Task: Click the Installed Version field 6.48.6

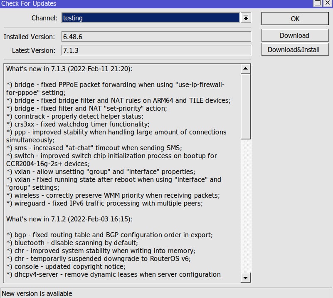Action: [156, 37]
